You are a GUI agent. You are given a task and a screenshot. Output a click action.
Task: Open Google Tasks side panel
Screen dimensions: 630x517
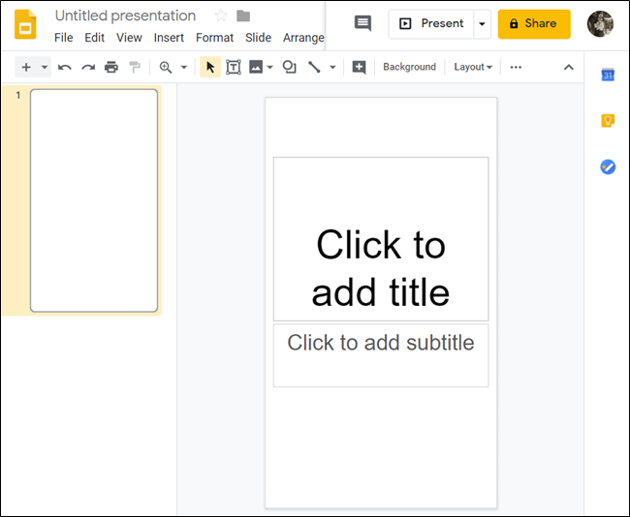(x=608, y=167)
